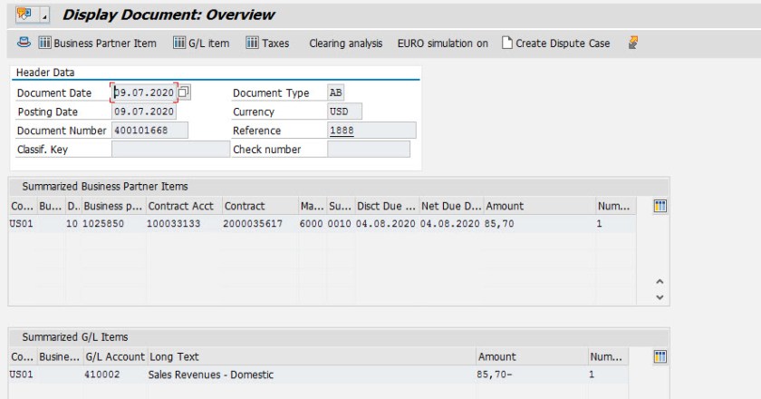Click scroll up arrow in Business Partner Items
The width and height of the screenshot is (761, 399).
pos(660,281)
